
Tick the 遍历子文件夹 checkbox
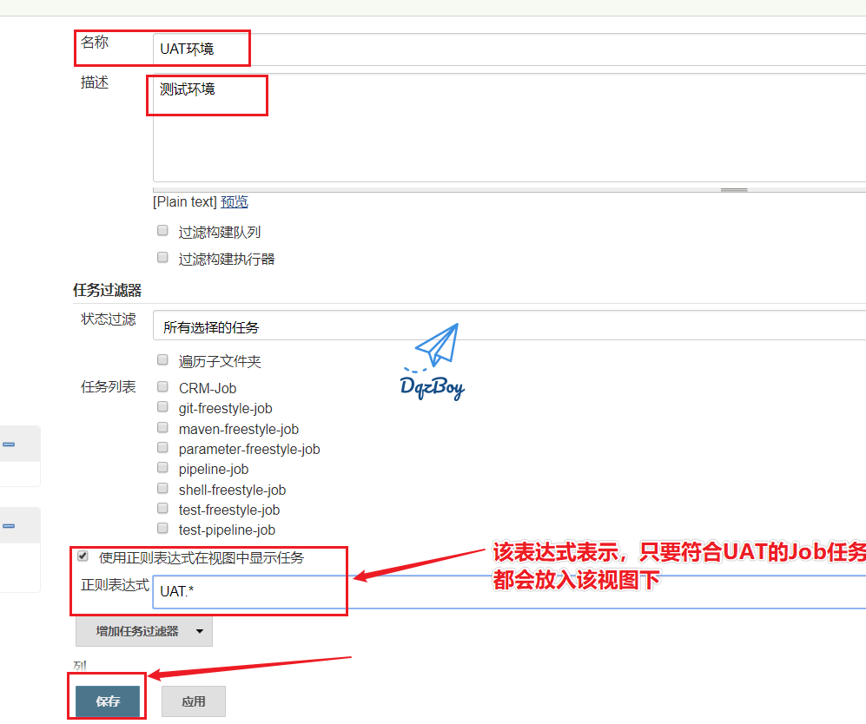162,359
